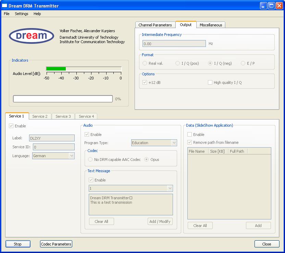Click the 0% progress bar
The height and width of the screenshot is (253, 285).
(63, 99)
